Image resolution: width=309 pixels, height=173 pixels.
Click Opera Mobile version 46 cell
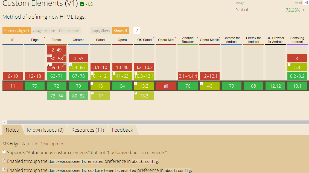click(x=210, y=86)
